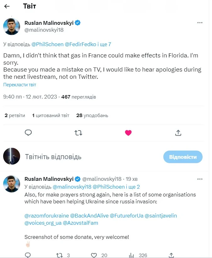This screenshot has height=258, width=212.
Task: Share the second tweet
Action: tap(171, 255)
